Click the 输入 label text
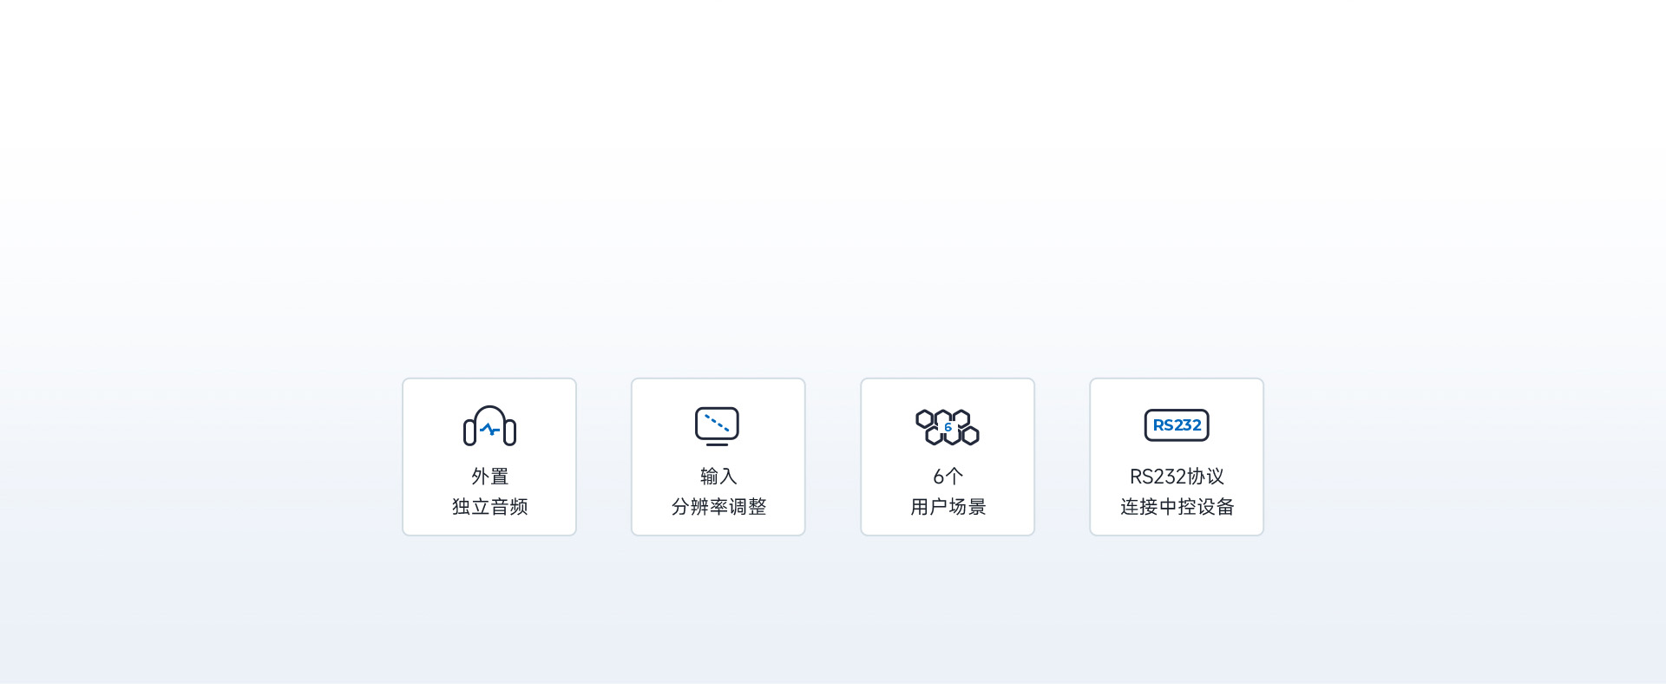 point(718,477)
